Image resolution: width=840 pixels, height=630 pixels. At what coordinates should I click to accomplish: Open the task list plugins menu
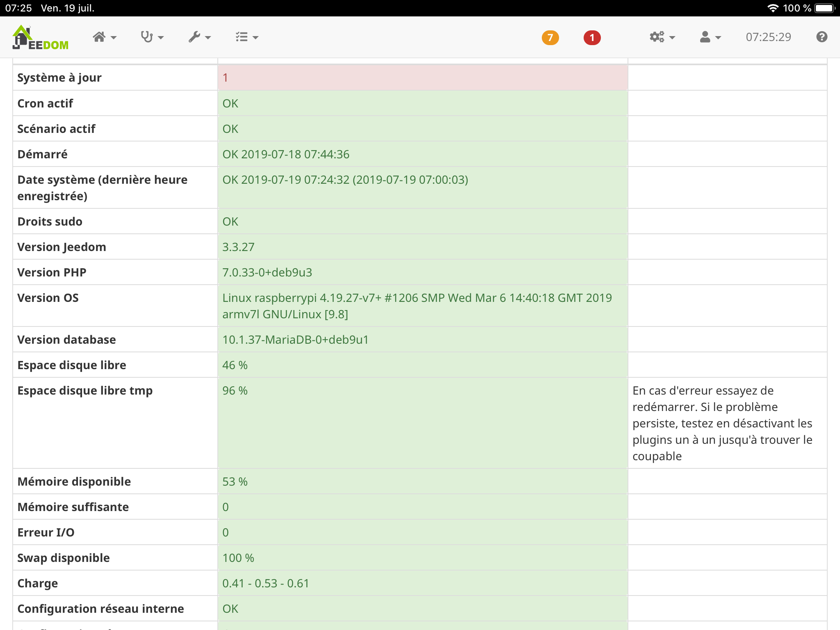[247, 37]
